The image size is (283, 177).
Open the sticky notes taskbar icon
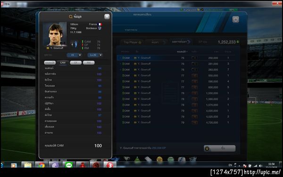click(28, 165)
